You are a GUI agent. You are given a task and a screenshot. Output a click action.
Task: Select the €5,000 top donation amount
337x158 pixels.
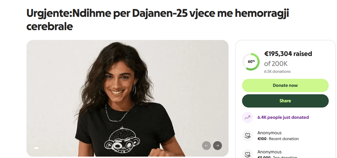pyautogui.click(x=264, y=157)
